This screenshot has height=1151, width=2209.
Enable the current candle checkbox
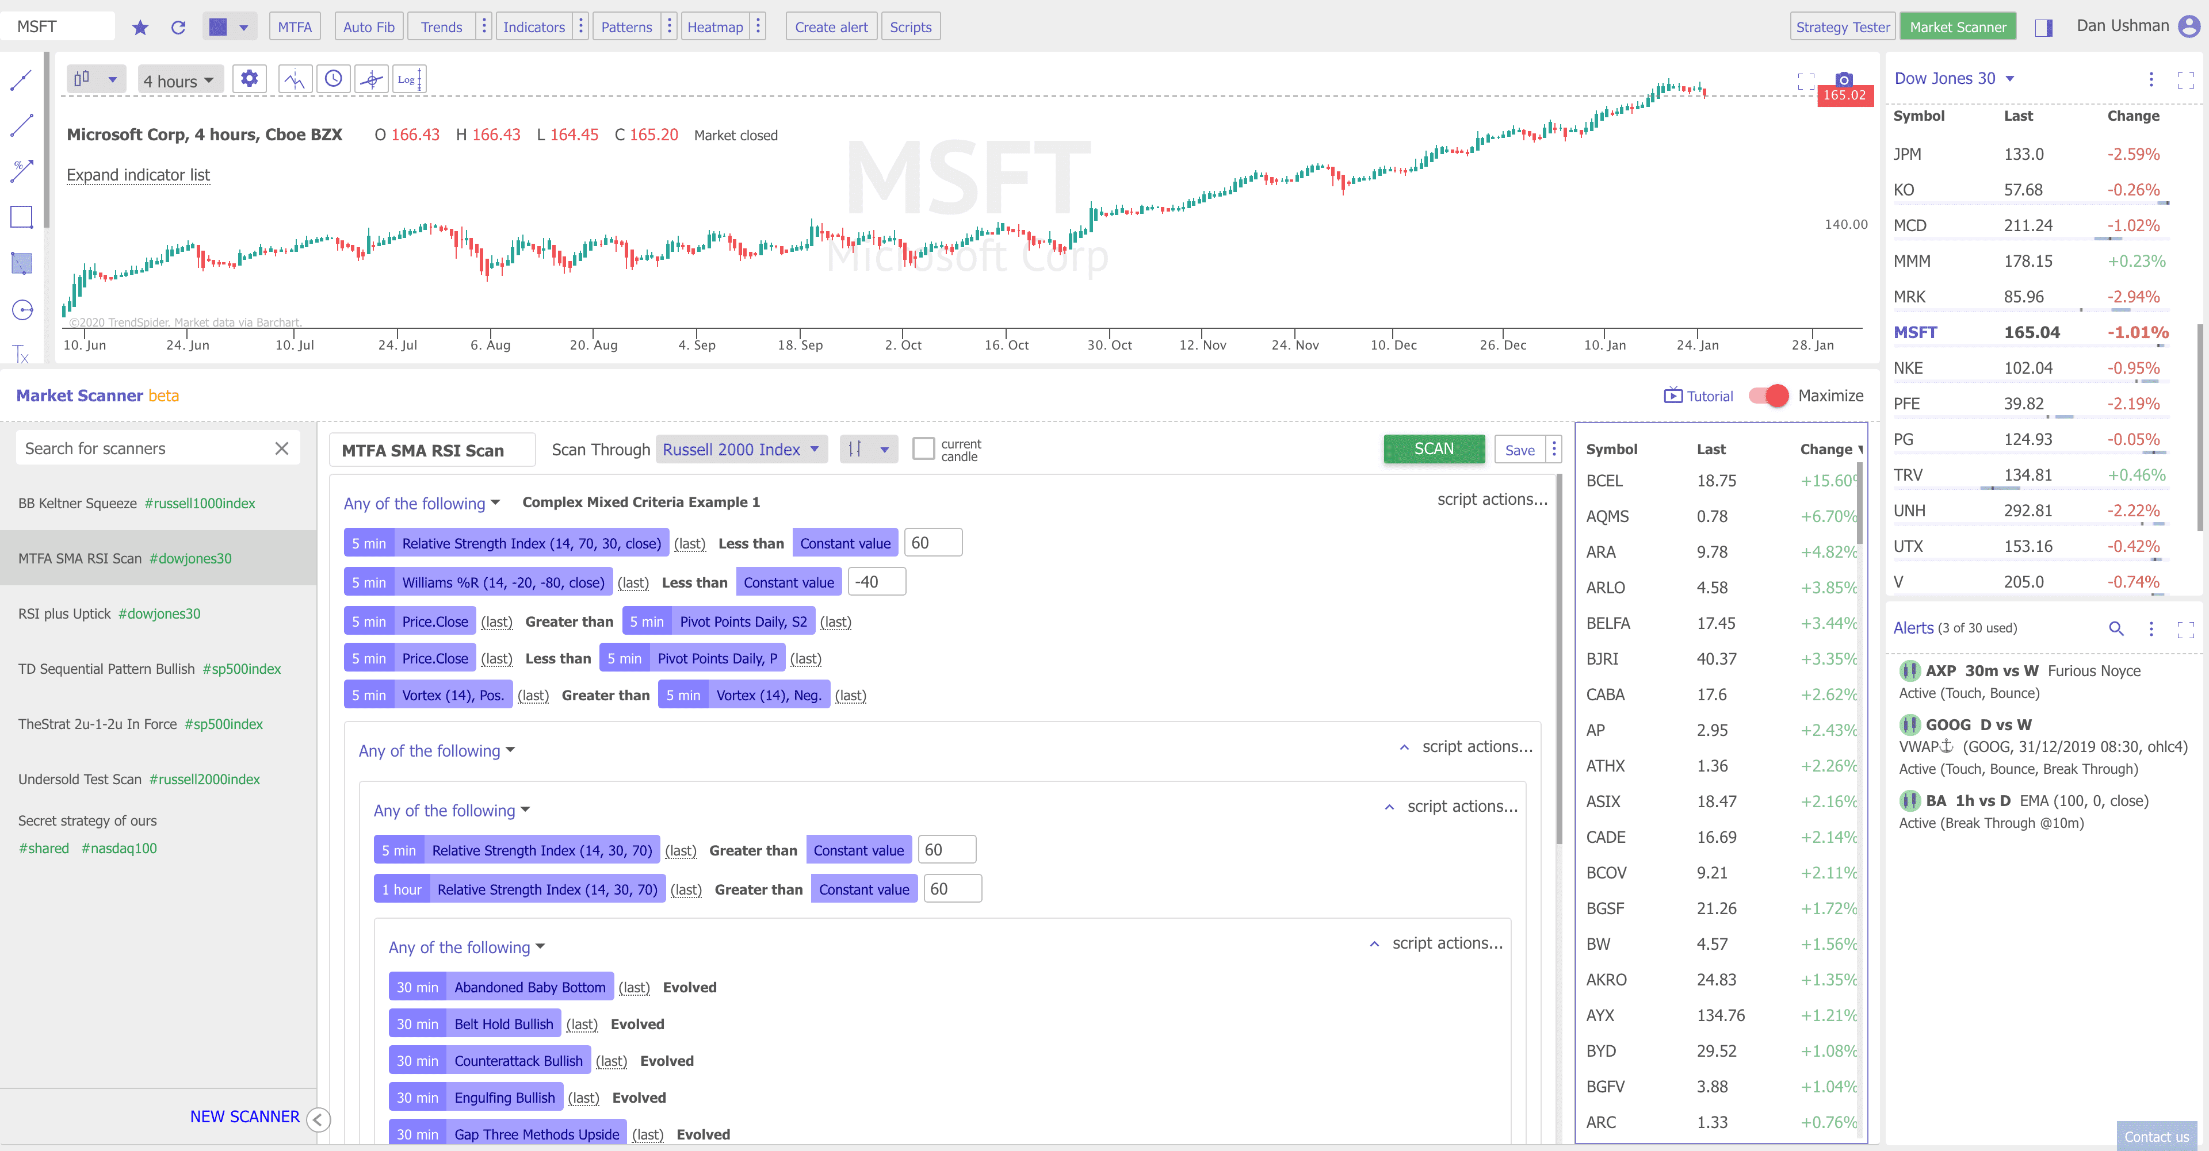(x=924, y=448)
